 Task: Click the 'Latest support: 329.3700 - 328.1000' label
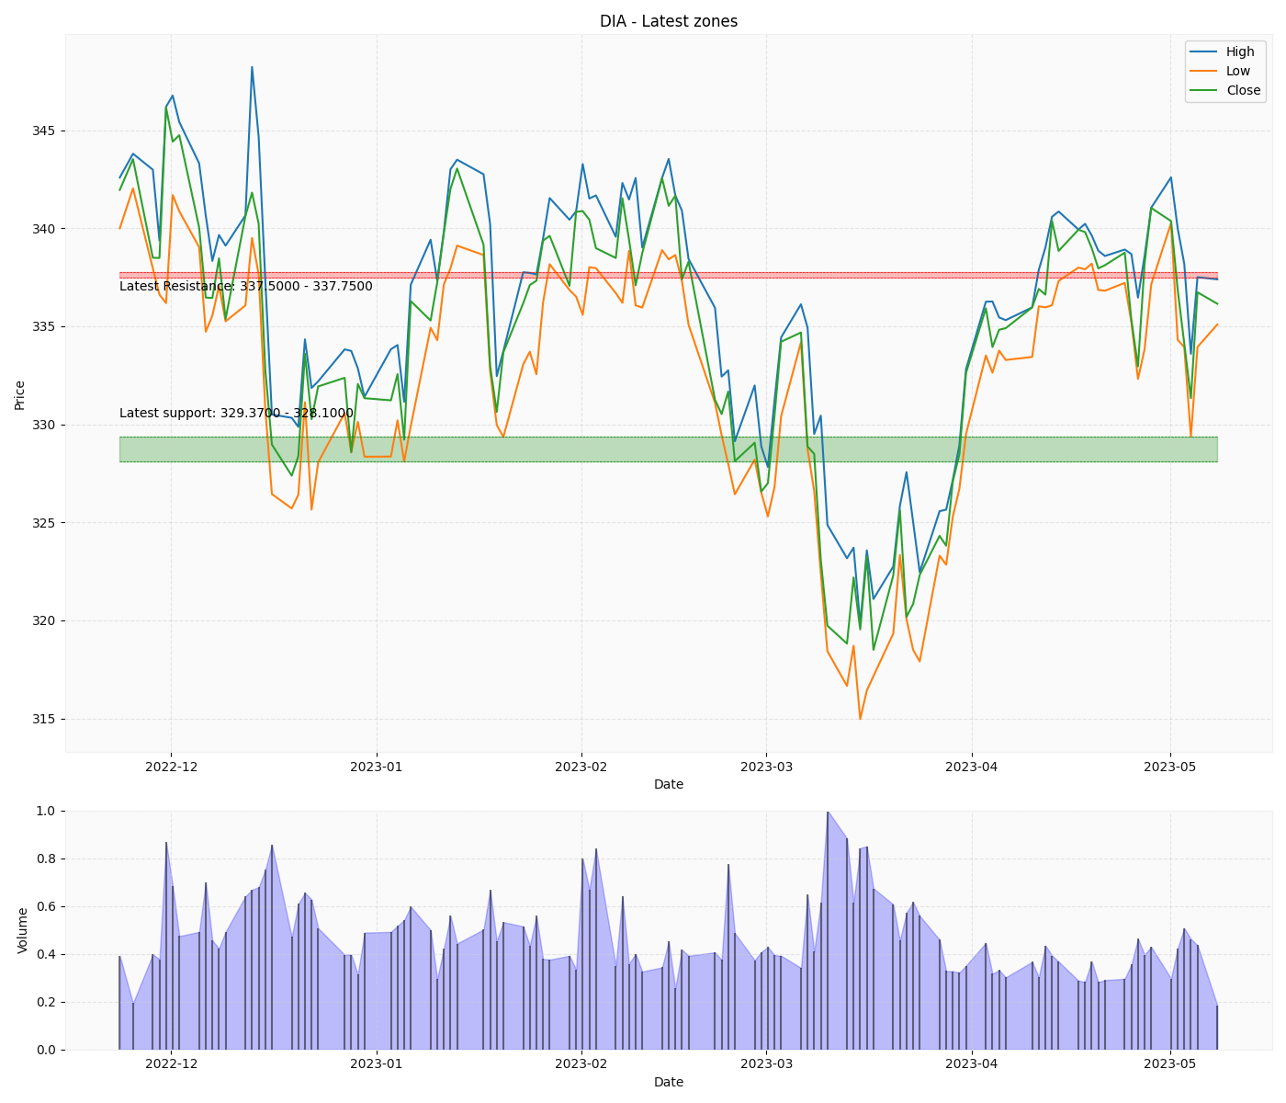click(236, 413)
